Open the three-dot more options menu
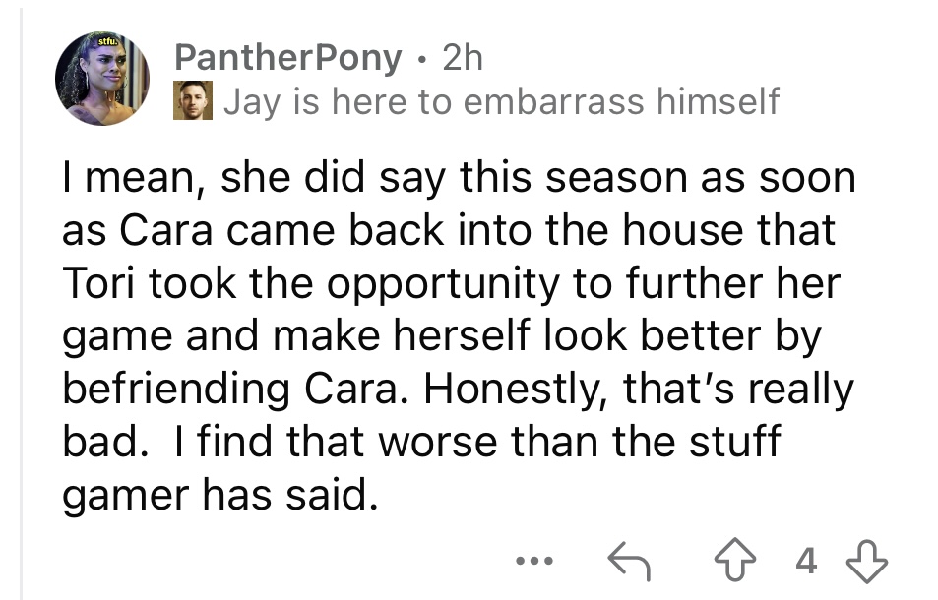 click(x=534, y=562)
